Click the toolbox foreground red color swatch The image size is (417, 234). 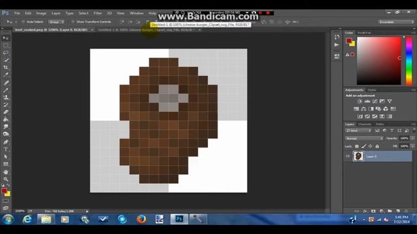click(x=4, y=190)
